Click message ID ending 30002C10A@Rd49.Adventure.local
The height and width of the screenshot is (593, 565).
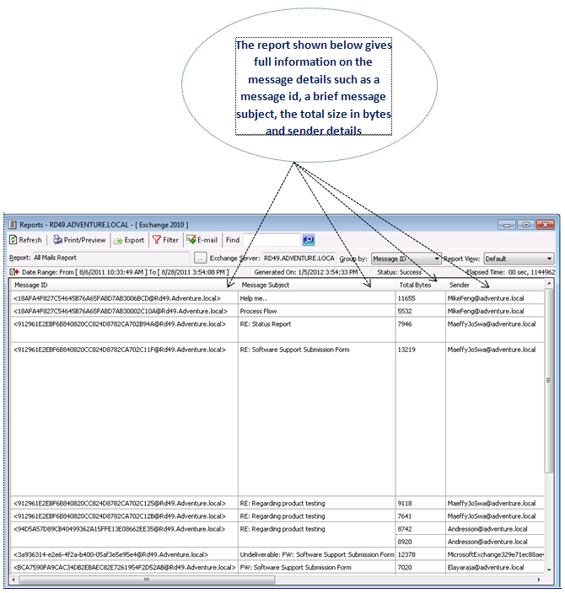tap(121, 312)
